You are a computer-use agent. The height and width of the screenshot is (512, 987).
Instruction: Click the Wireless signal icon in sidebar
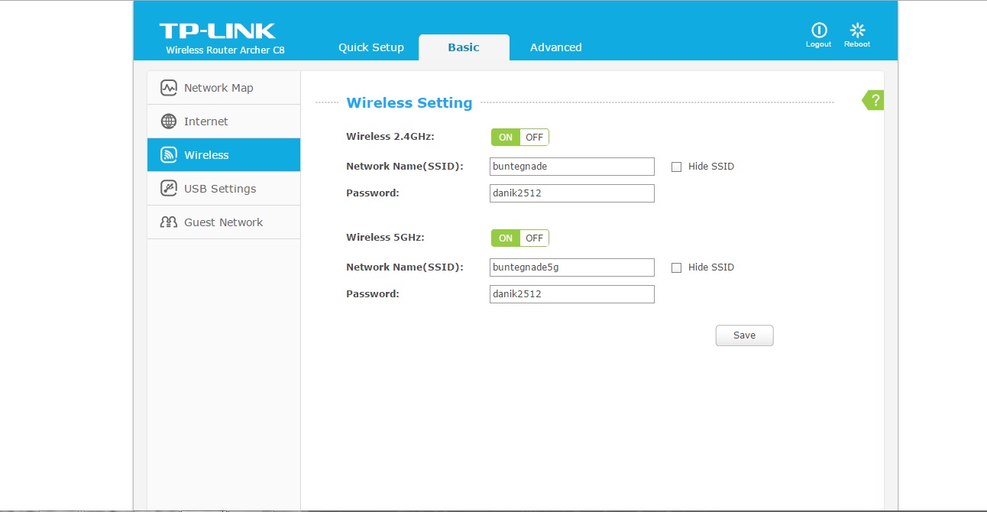pos(169,155)
